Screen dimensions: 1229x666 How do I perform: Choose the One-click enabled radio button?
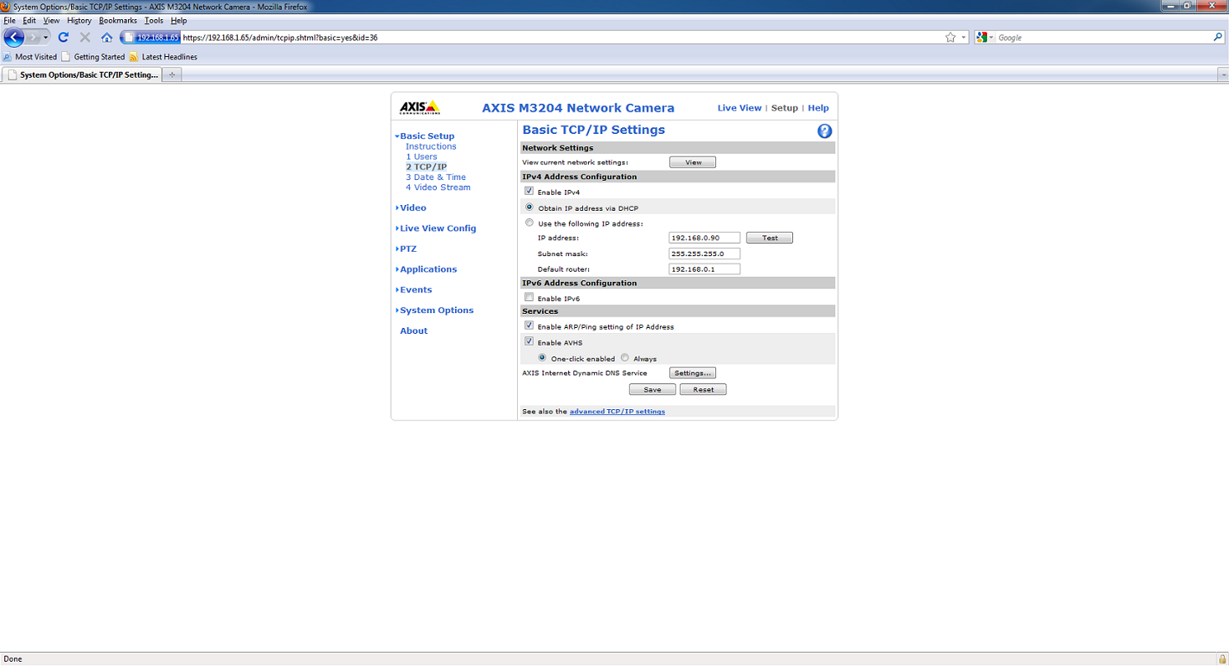[542, 357]
